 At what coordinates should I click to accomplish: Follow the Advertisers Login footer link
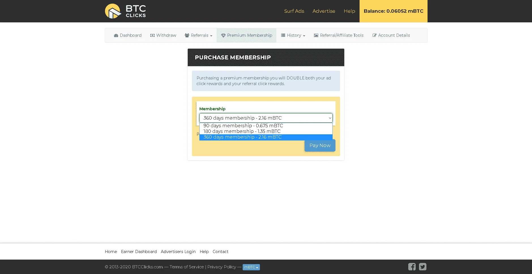tap(178, 251)
